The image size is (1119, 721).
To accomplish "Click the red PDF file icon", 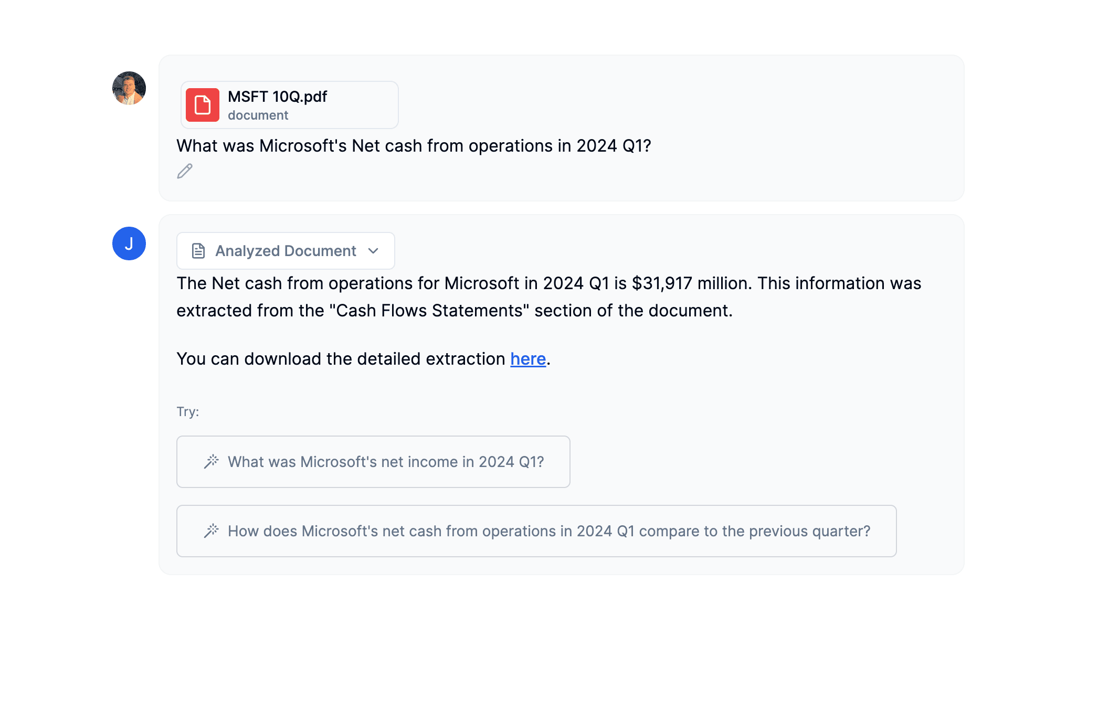I will point(203,105).
